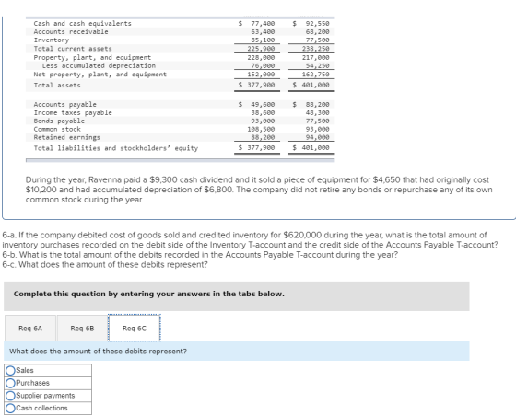Click the 54,250 accumulated depreciation value

tap(317, 65)
